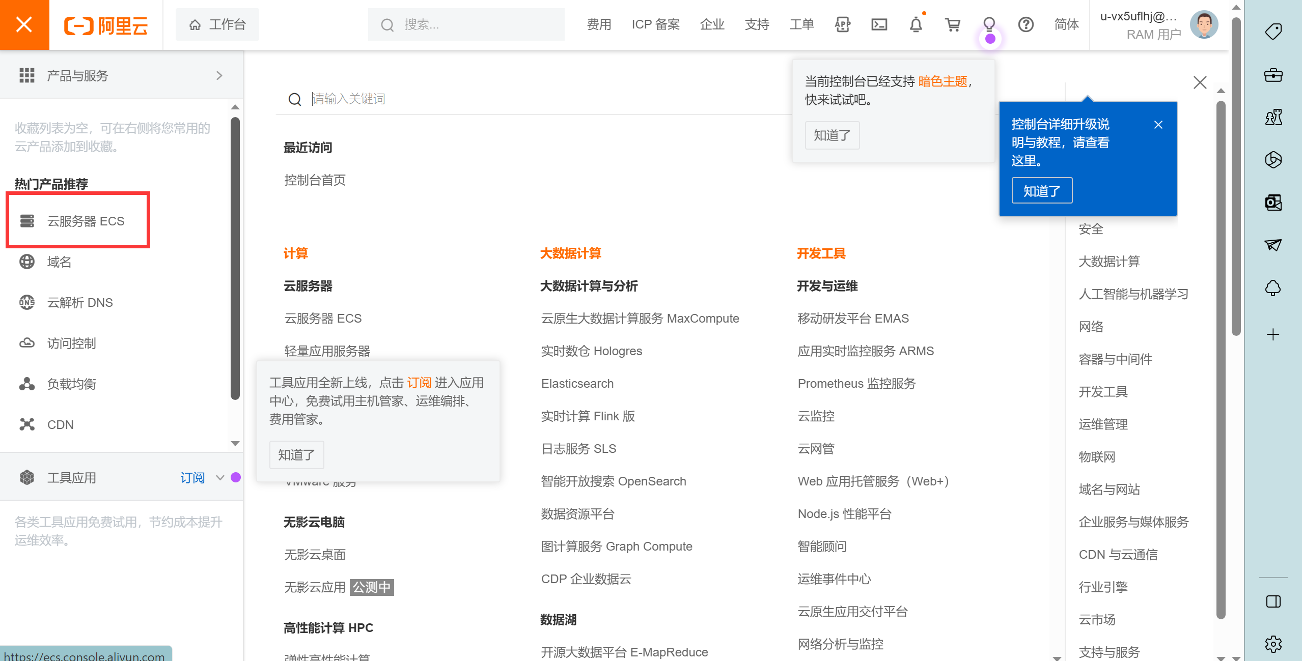Click the CDN icon in sidebar

[x=27, y=424]
